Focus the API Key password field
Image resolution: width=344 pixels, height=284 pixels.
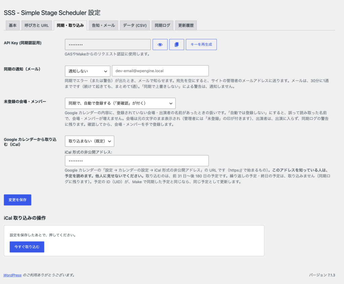tap(108, 45)
